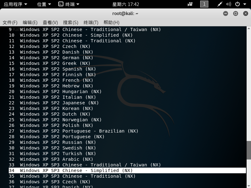Click the camera recorder icon in top bar
Viewport: 251px width, 188px height.
(x=190, y=4)
